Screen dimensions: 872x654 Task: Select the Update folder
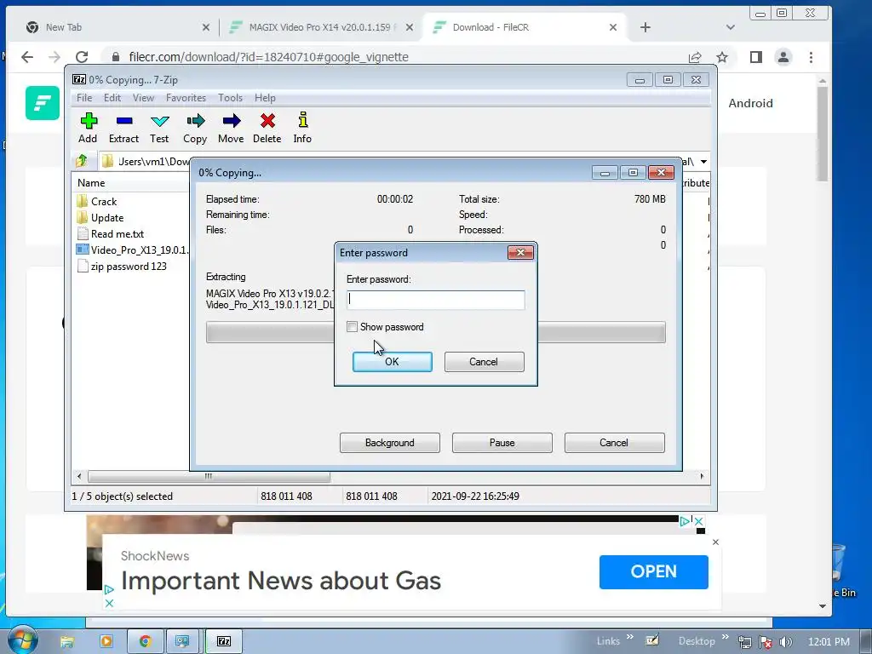pyautogui.click(x=100, y=217)
